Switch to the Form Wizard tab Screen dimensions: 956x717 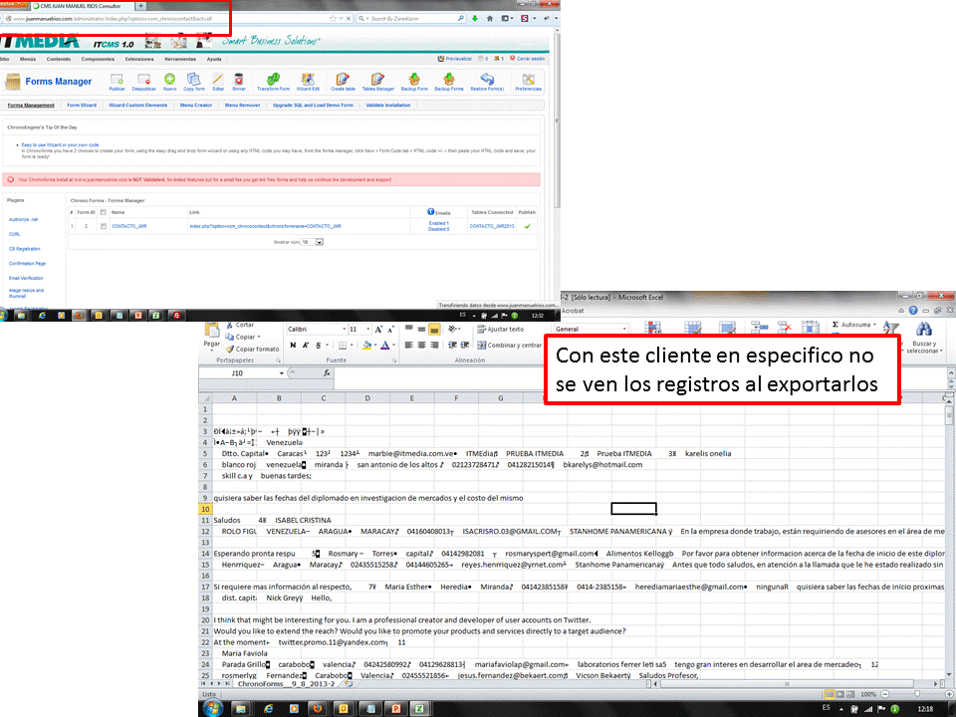point(82,106)
